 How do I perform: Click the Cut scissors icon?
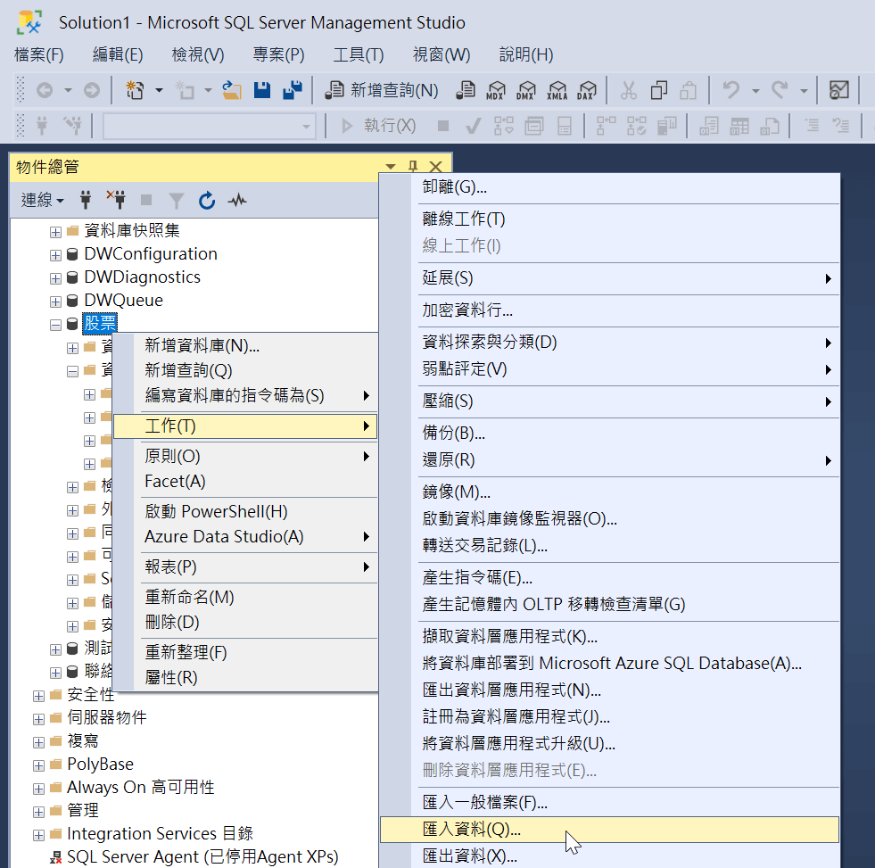[628, 90]
